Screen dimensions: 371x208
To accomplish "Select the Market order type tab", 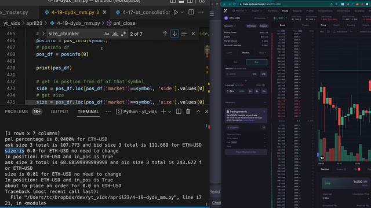I will (x=246, y=53).
